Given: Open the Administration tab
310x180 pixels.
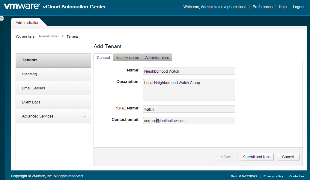Looking at the screenshot, I should tap(28, 23).
